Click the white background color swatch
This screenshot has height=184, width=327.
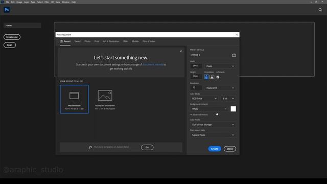click(x=233, y=109)
